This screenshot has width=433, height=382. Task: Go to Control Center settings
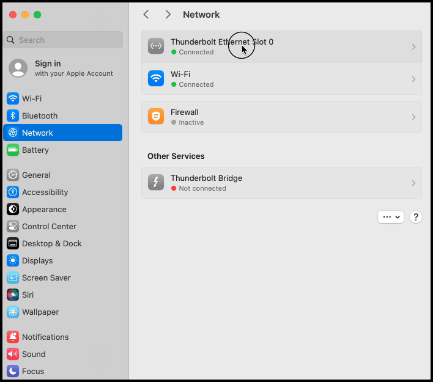[49, 226]
